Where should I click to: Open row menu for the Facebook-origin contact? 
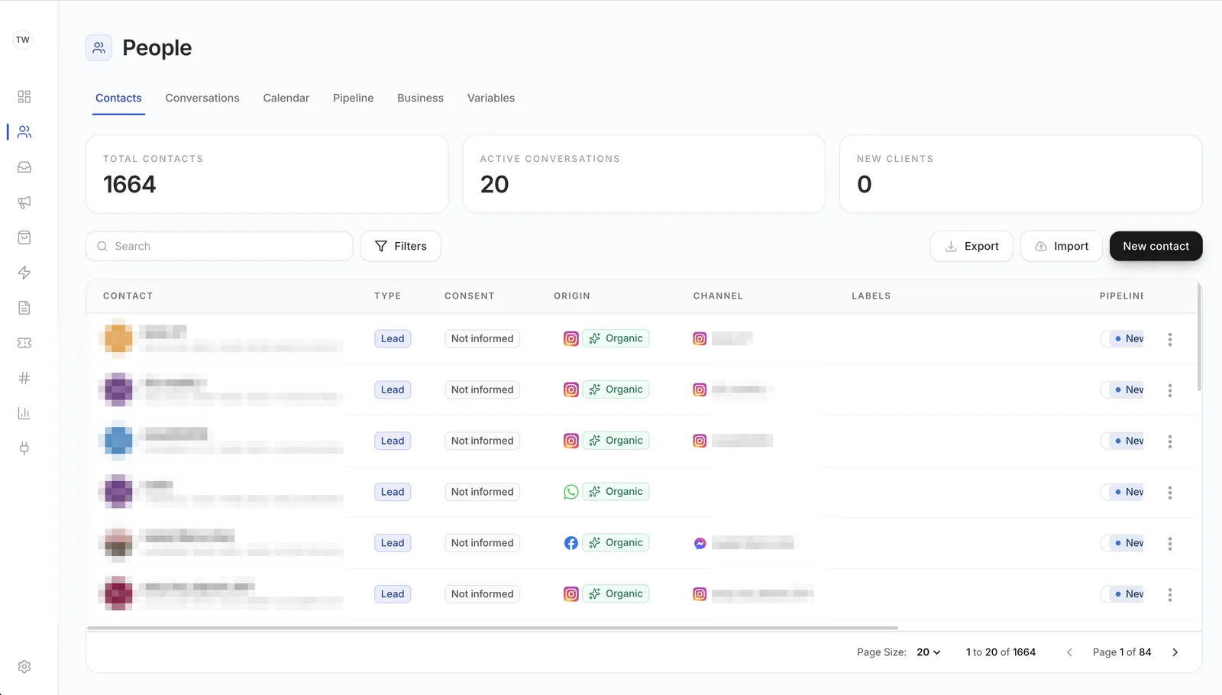pyautogui.click(x=1169, y=544)
